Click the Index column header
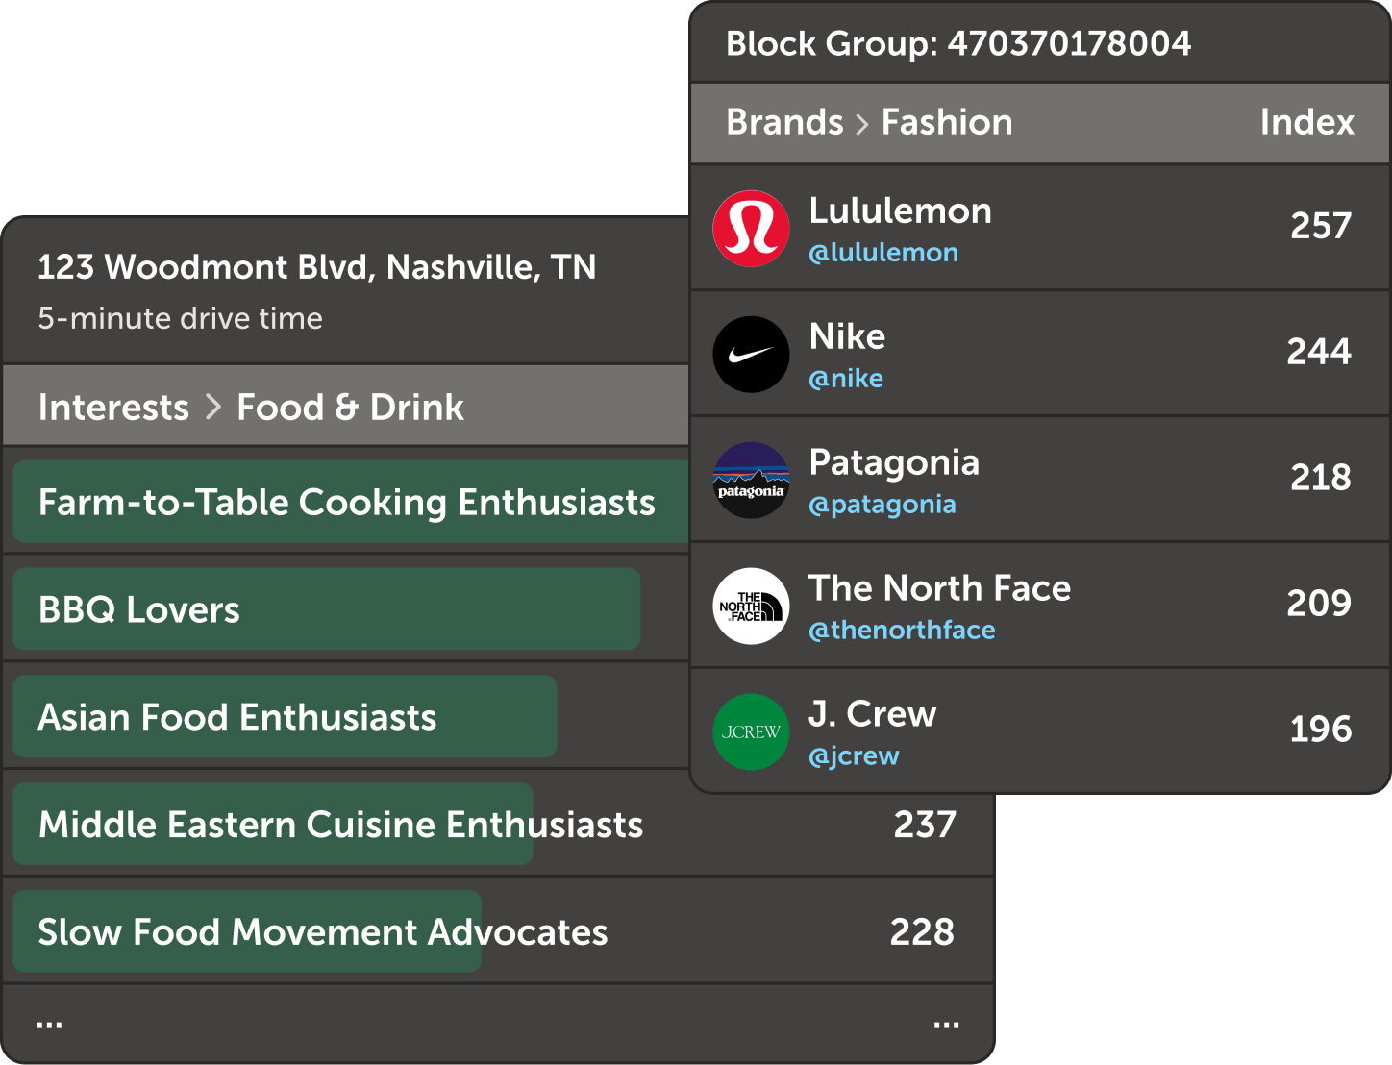This screenshot has height=1065, width=1392. (x=1306, y=122)
